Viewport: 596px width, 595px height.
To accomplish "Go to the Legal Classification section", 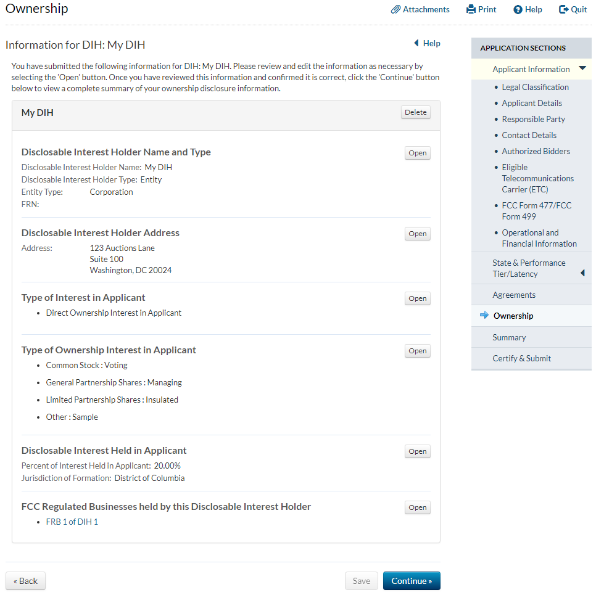I will (535, 87).
